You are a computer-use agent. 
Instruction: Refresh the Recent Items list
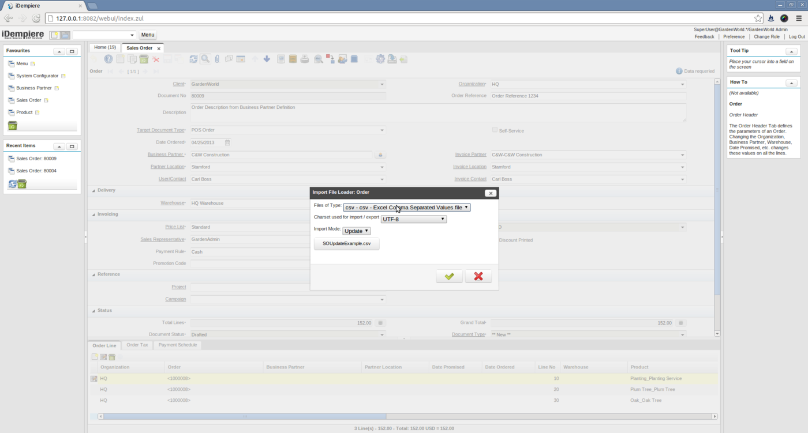click(x=12, y=184)
